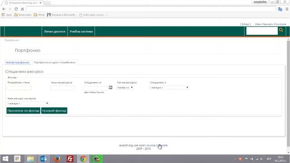Viewport: 290px width, 163px height.
Task: Open Outlook from the taskbar
Action: click(43, 159)
